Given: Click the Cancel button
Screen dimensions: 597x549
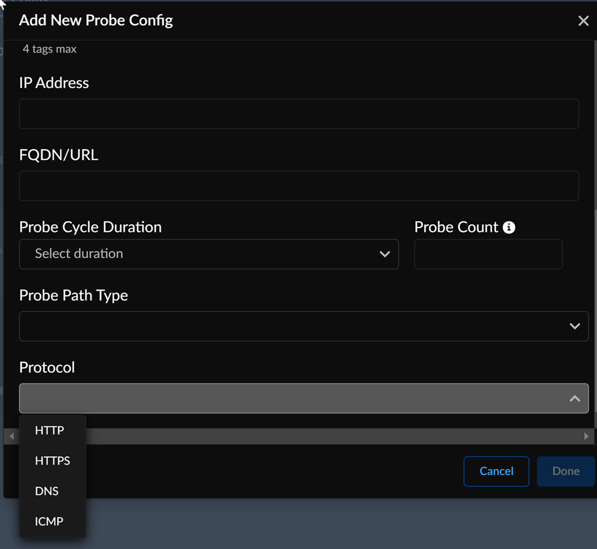Looking at the screenshot, I should tap(496, 471).
